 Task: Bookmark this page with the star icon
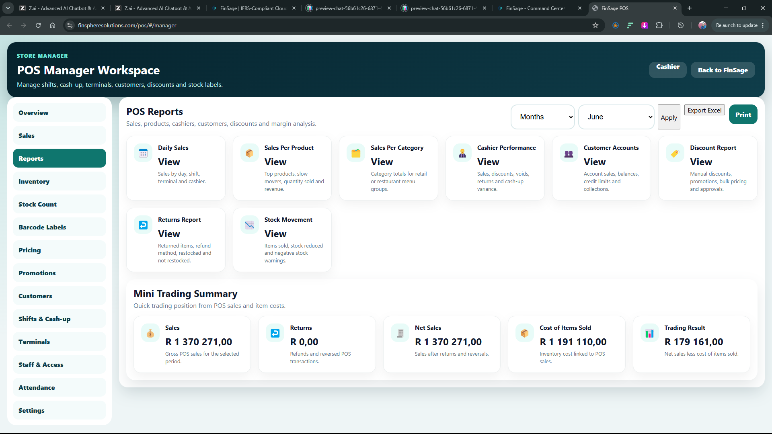(x=595, y=25)
